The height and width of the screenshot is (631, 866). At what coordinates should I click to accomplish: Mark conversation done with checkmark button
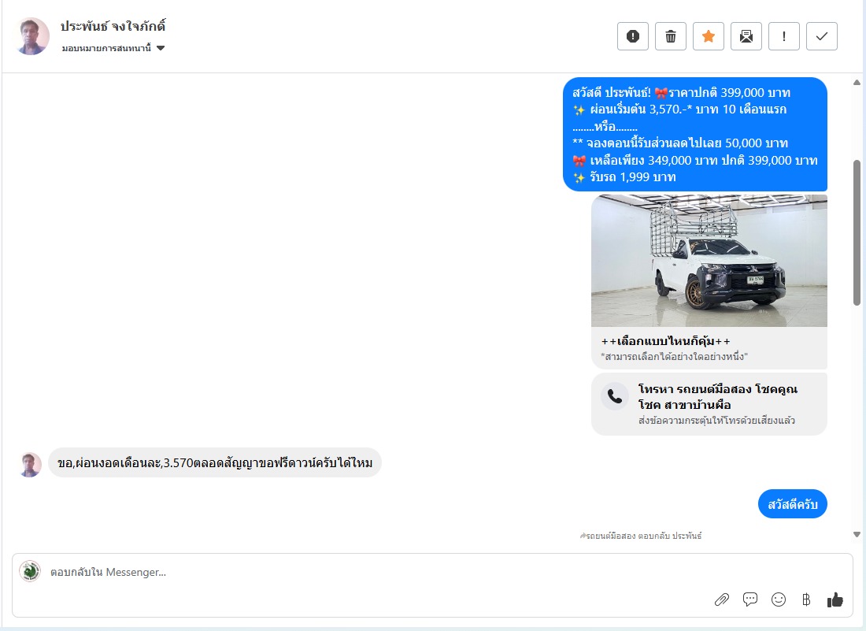(x=822, y=36)
